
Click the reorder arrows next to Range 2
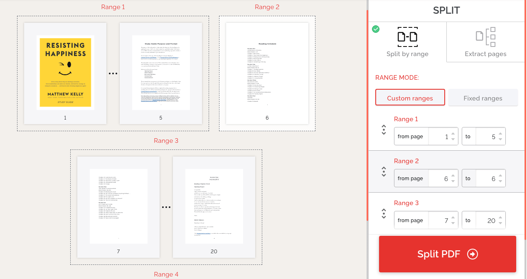(x=383, y=171)
